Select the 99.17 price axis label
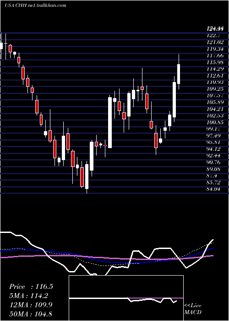The height and width of the screenshot is (321, 229). coord(214,129)
